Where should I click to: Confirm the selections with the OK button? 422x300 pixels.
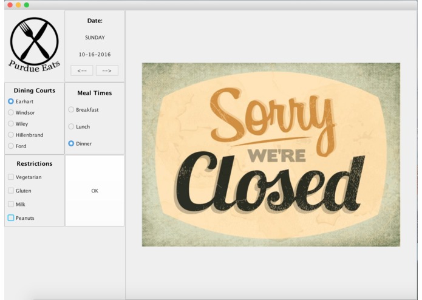(95, 191)
